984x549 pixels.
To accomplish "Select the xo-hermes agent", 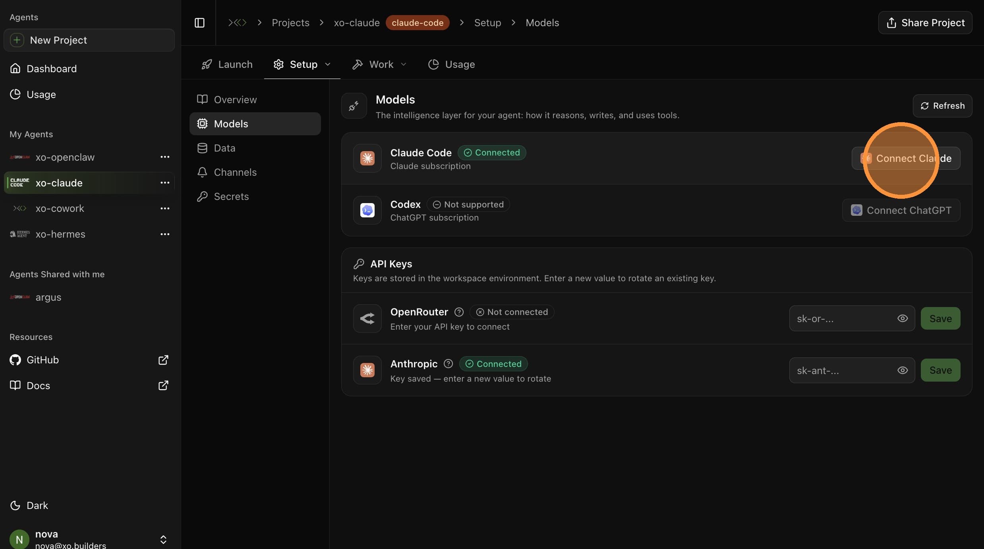I will coord(89,234).
